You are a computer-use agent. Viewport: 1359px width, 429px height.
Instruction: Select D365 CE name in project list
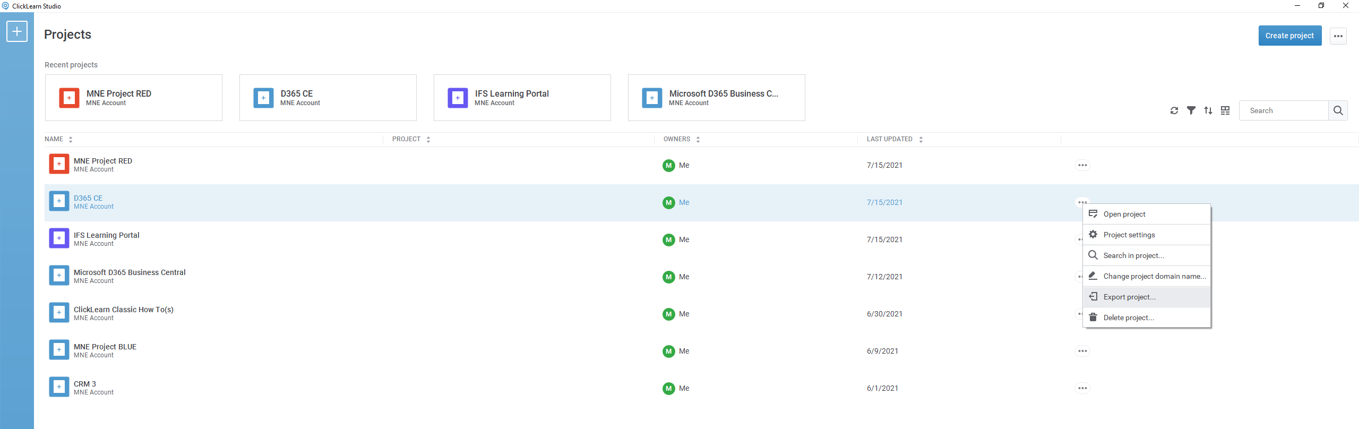pos(88,198)
